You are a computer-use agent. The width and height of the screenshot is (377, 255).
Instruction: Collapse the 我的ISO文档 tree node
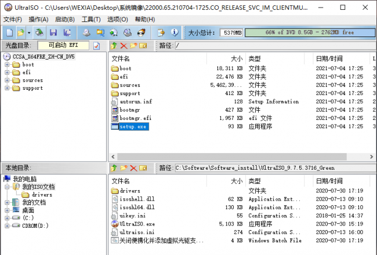pos(7,187)
